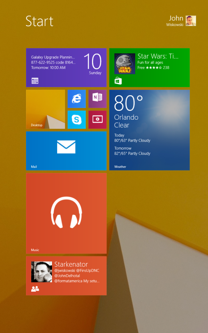Click the Store shopping bag icon
Image resolution: width=208 pixels, height=333 pixels.
pos(118,81)
